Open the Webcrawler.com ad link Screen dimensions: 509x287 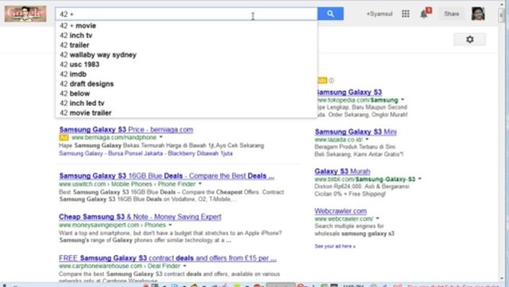[340, 211]
